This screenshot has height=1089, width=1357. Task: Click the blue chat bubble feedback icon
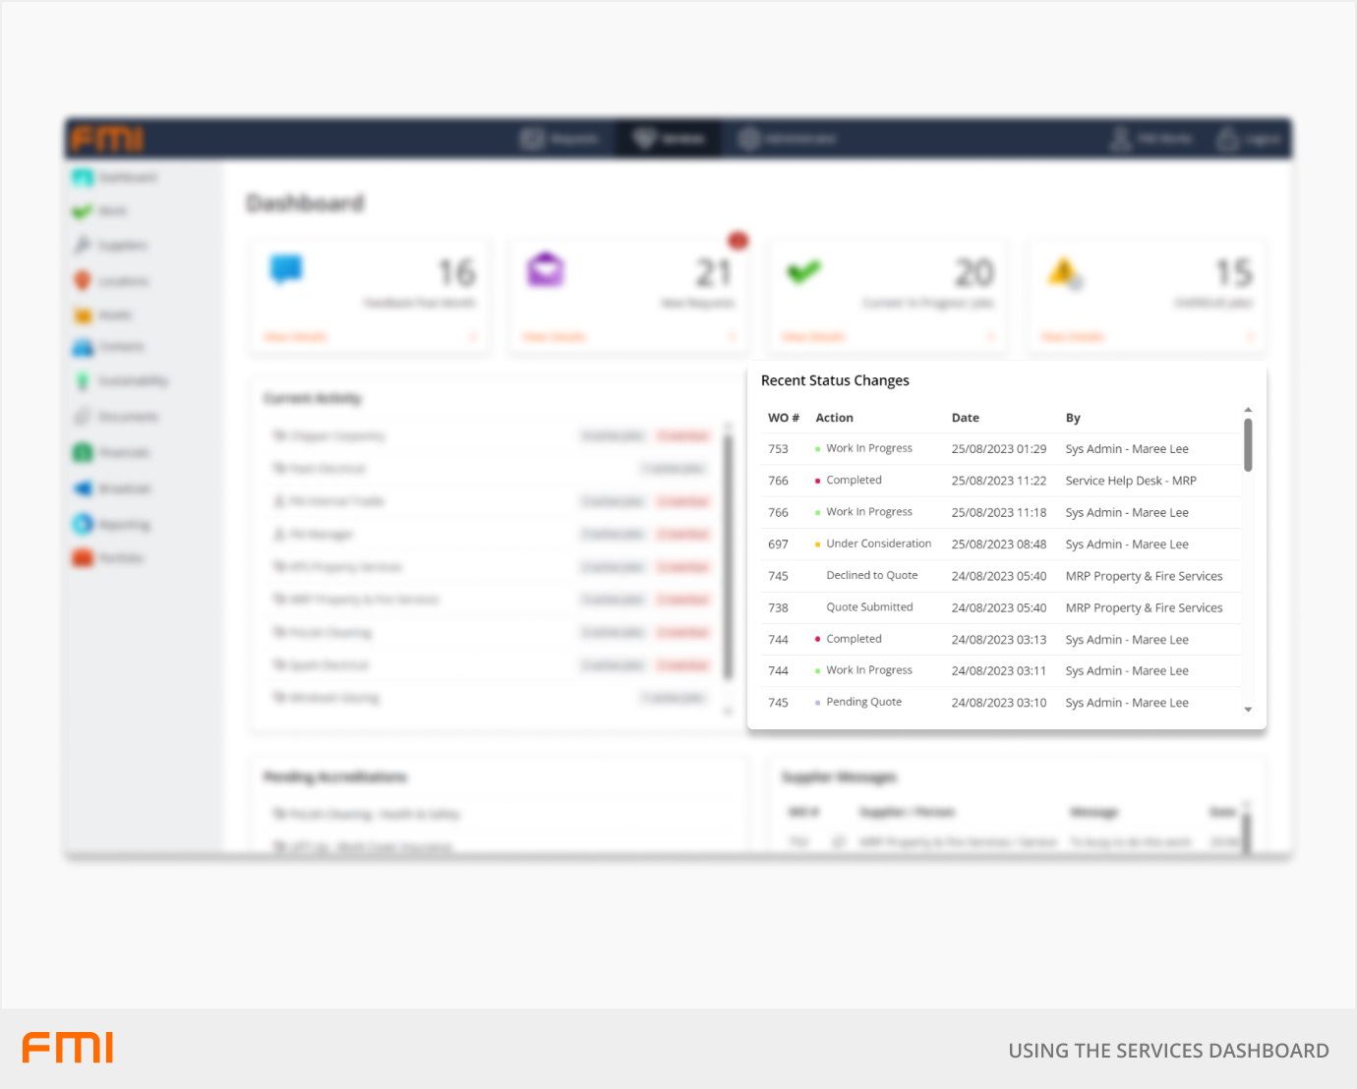pos(286,268)
